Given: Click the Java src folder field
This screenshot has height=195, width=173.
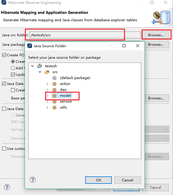Looking at the screenshot, I should pos(85,35).
